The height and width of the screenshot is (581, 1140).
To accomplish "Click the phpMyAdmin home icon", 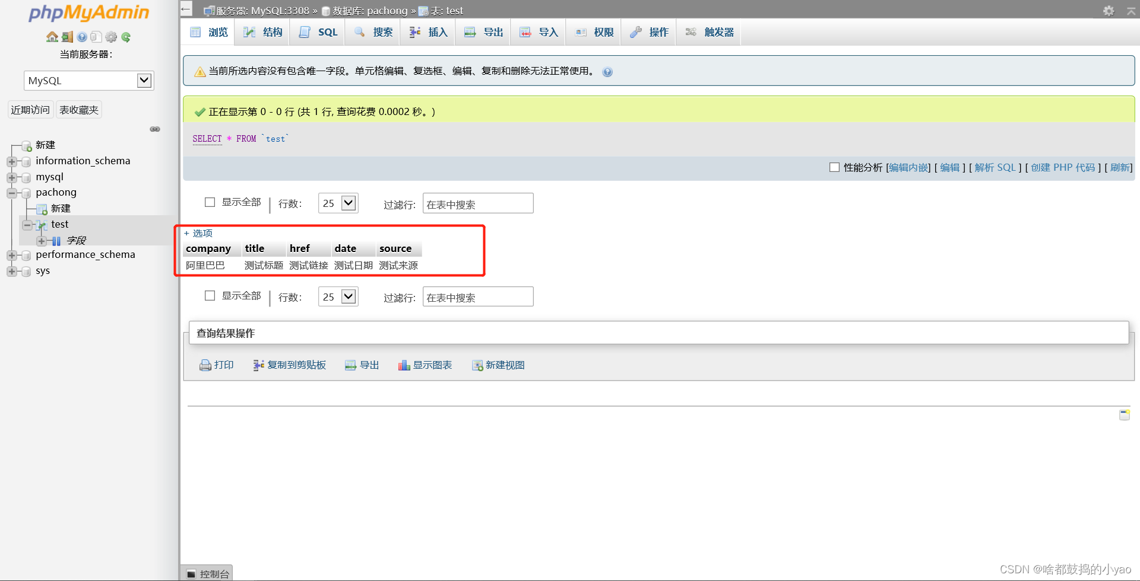I will pyautogui.click(x=52, y=37).
